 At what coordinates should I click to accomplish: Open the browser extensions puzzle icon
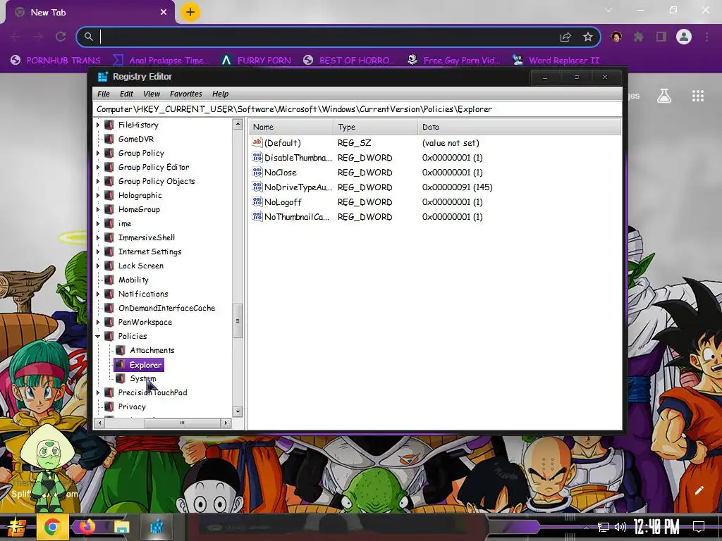coord(639,37)
